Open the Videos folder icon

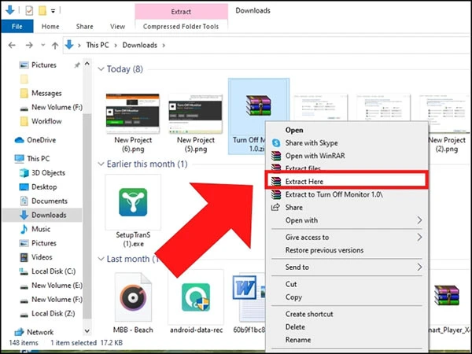coord(24,257)
